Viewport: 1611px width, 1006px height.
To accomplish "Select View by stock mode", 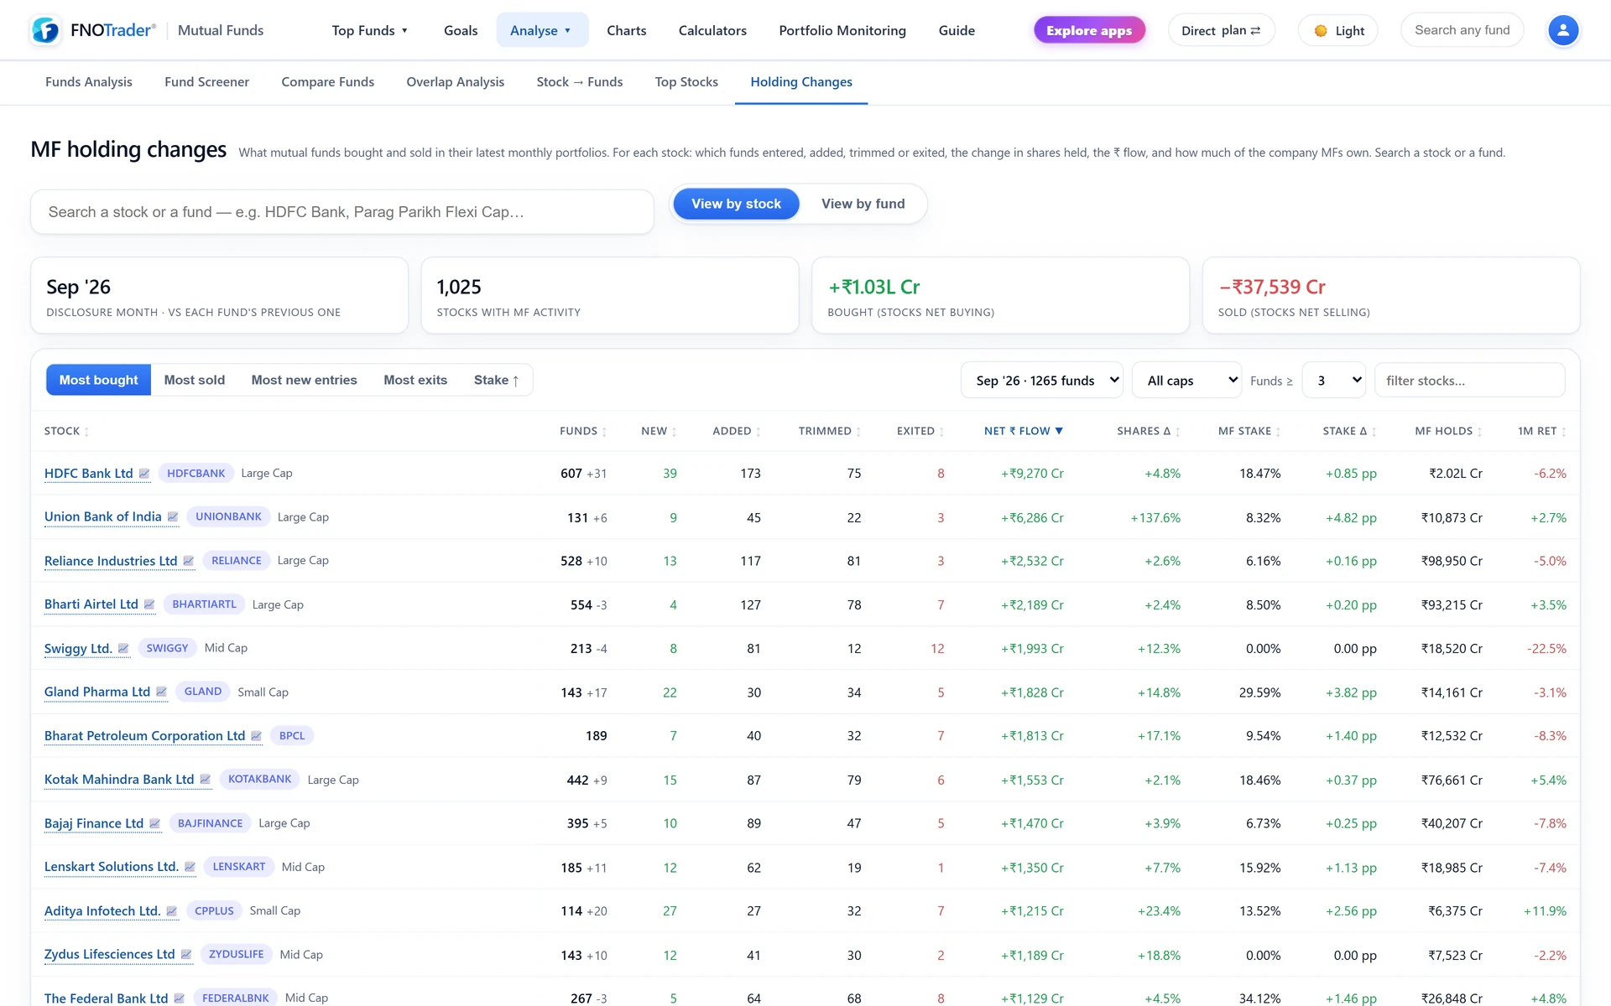I will point(736,204).
